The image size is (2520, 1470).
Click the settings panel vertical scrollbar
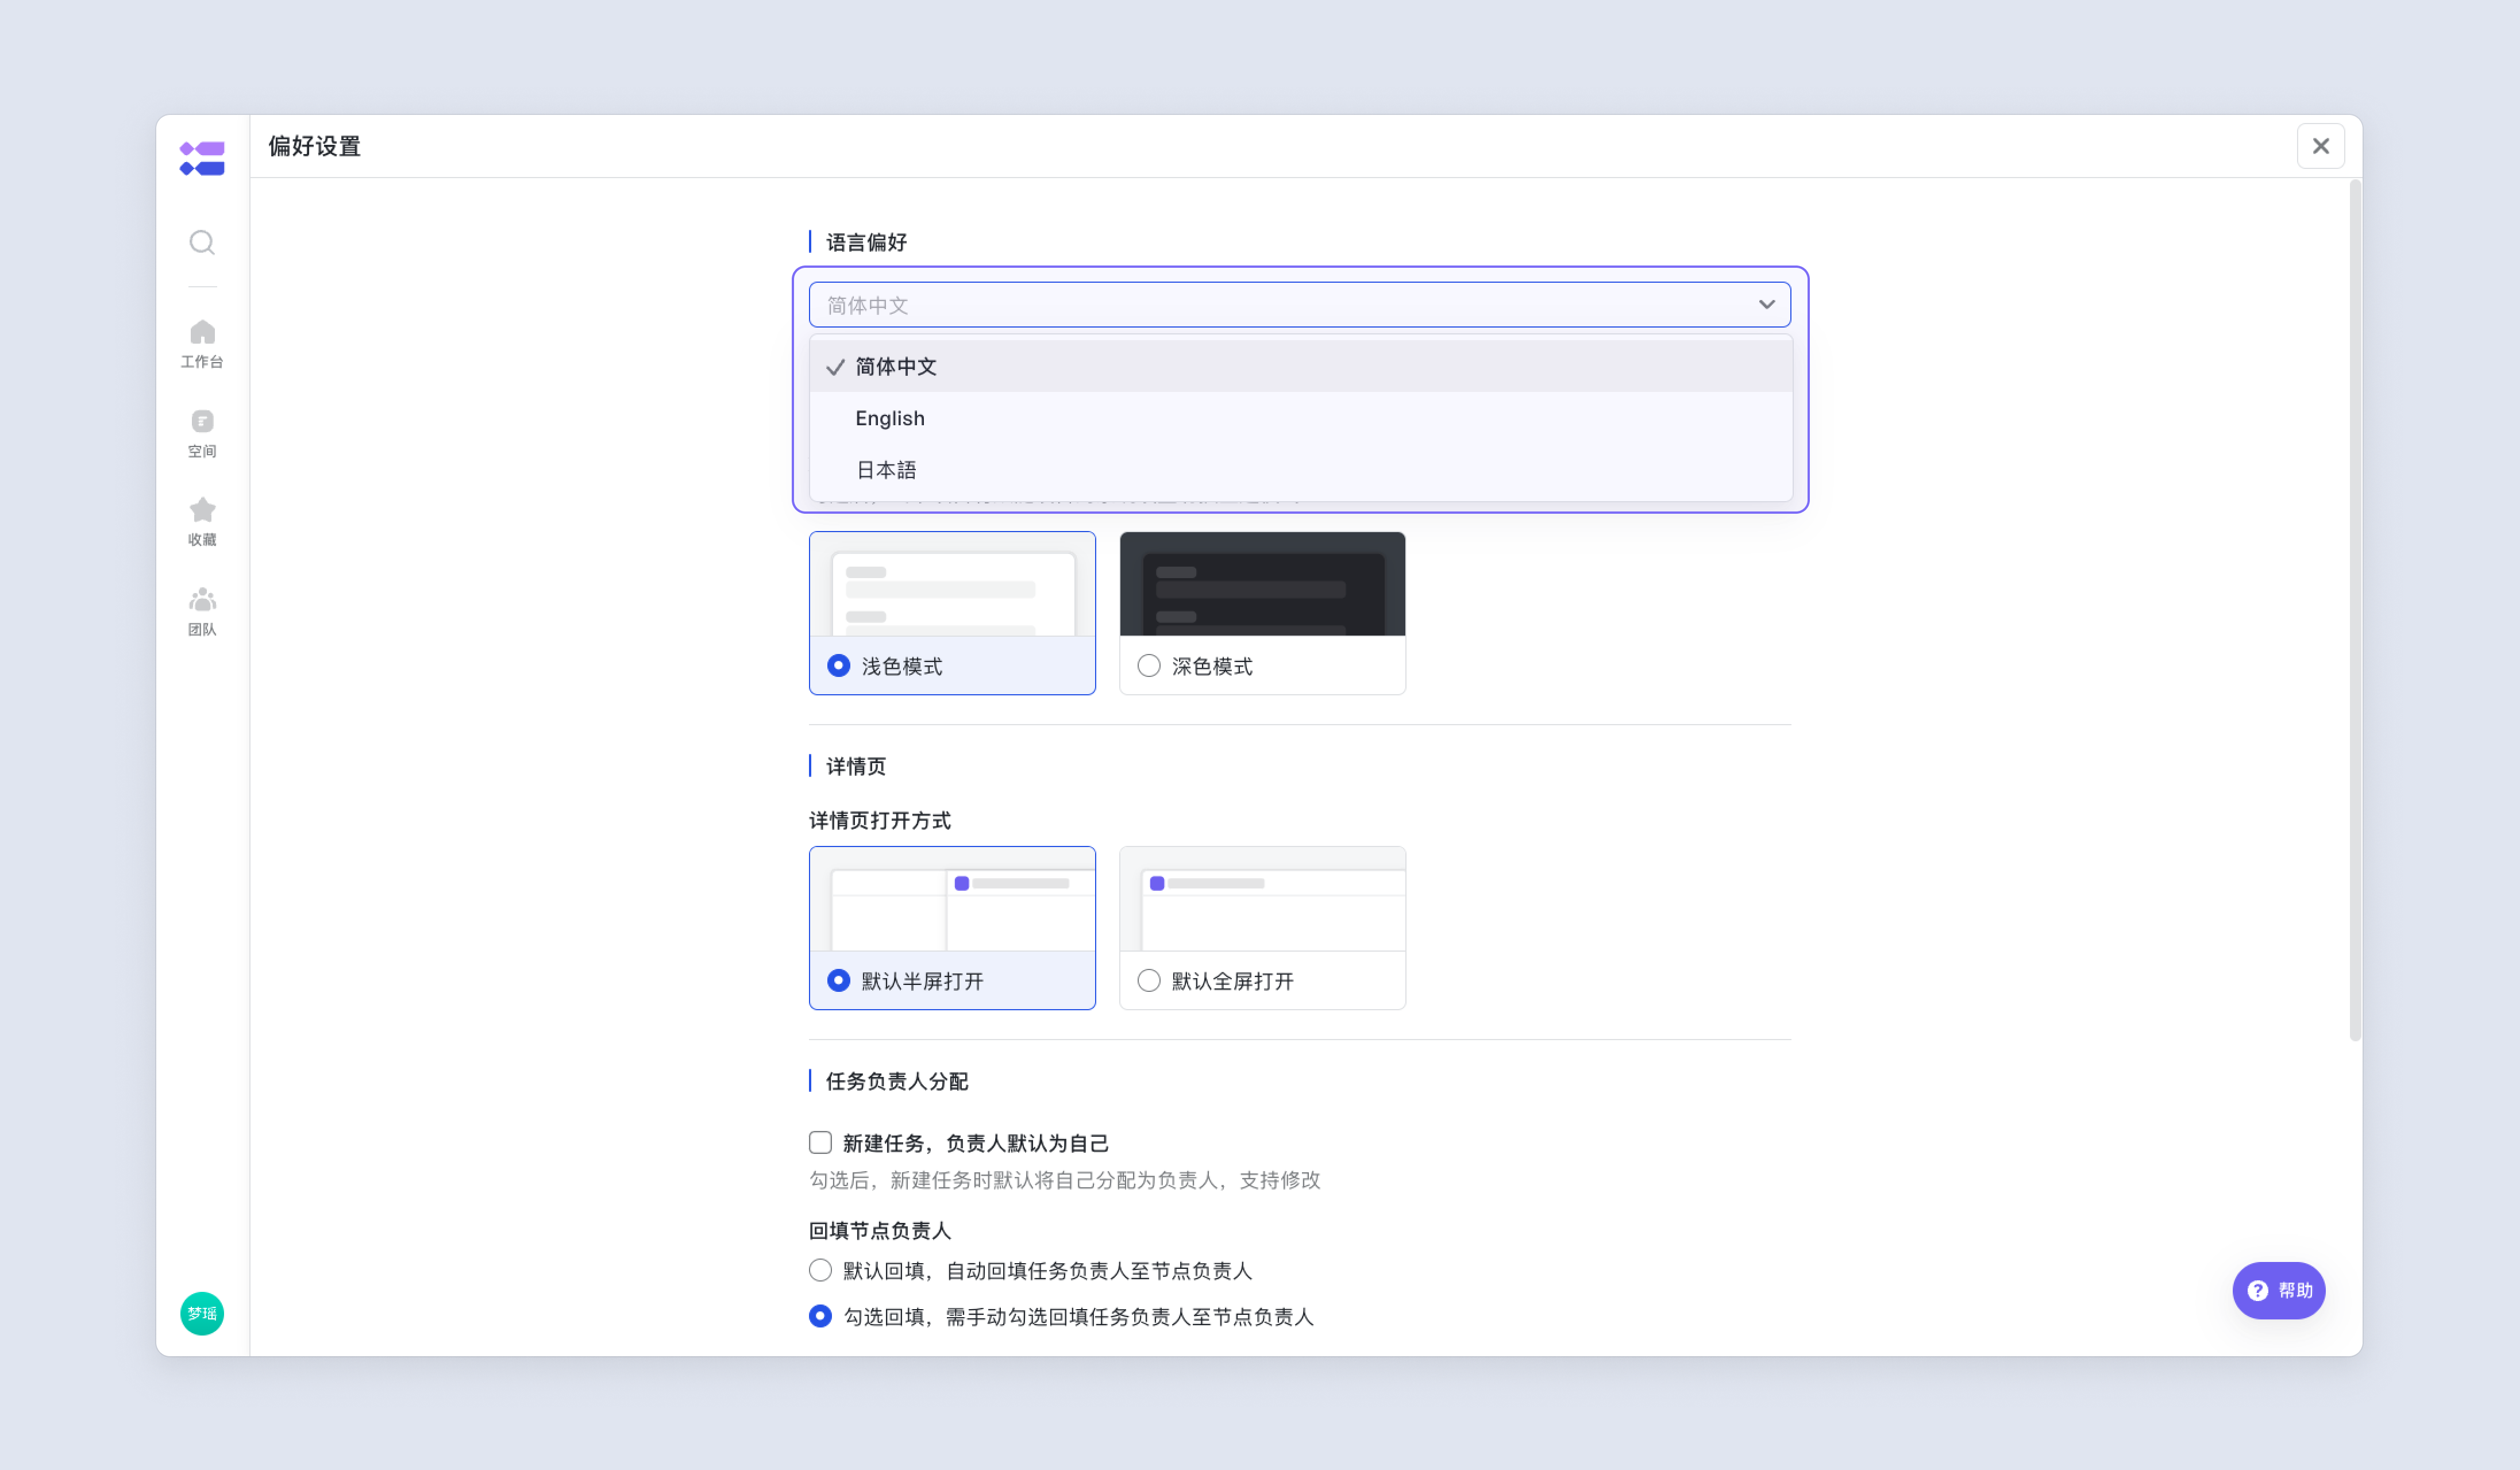pyautogui.click(x=2354, y=610)
